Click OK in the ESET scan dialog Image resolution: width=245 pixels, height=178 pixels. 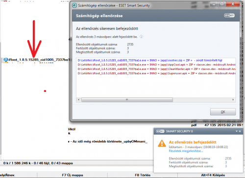click(x=223, y=112)
